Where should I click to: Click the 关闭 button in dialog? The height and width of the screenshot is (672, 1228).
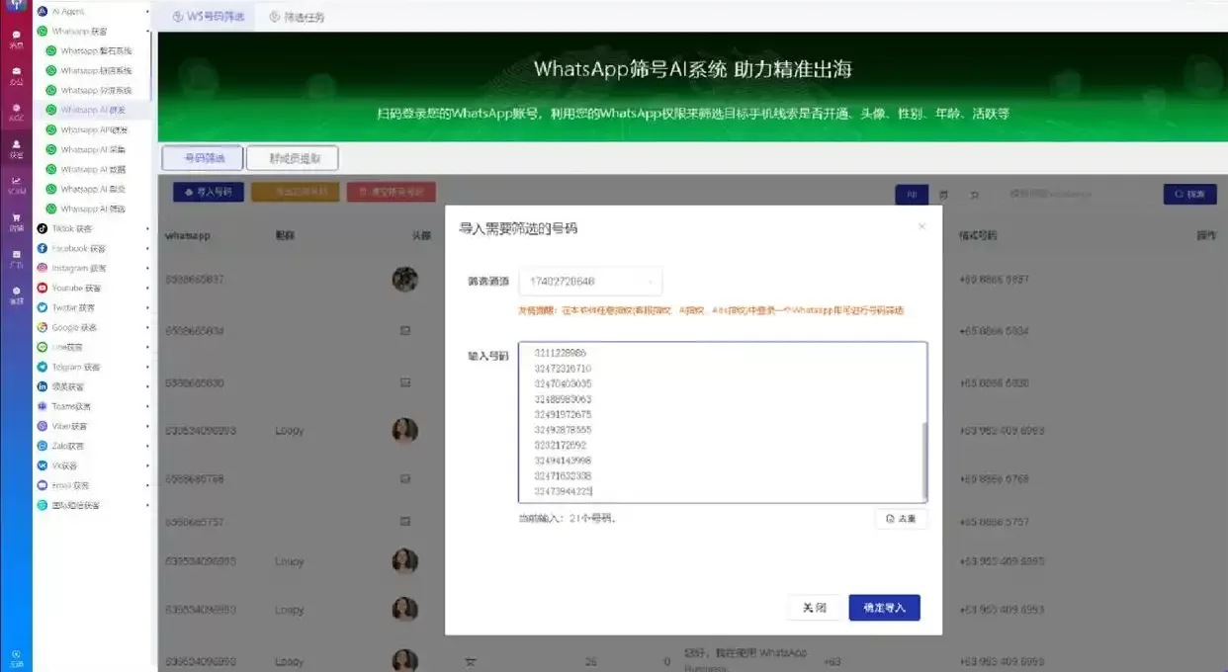pos(814,607)
